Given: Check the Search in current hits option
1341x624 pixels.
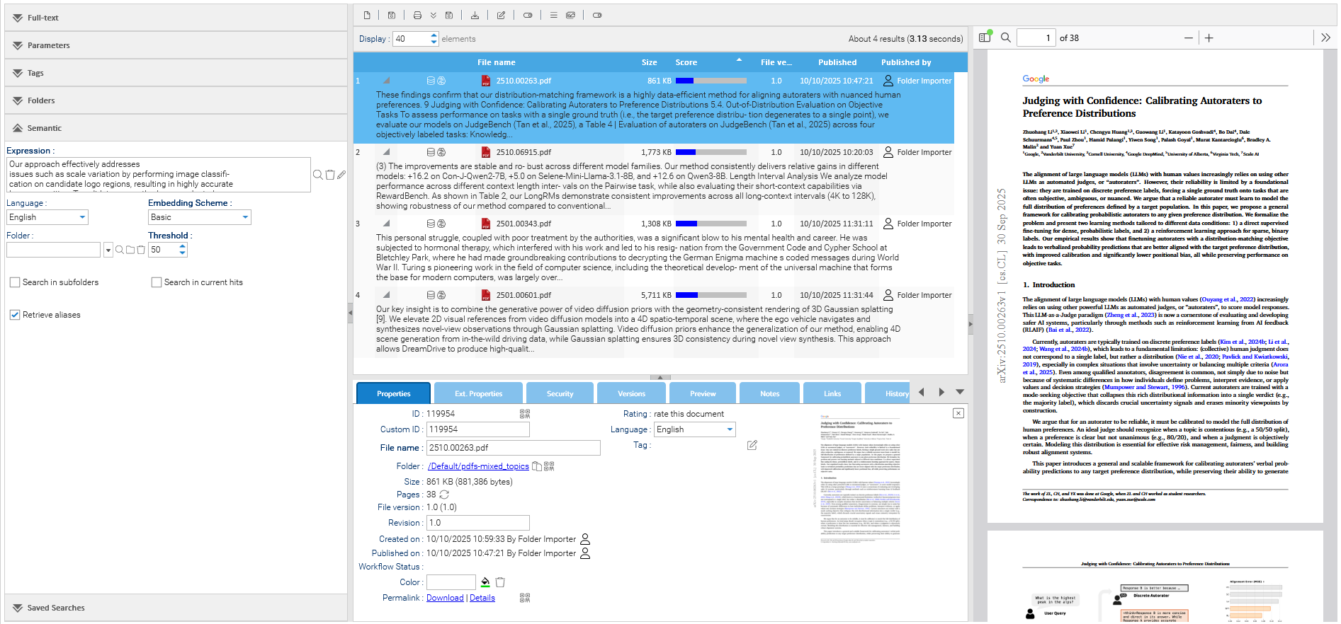Looking at the screenshot, I should pyautogui.click(x=157, y=282).
